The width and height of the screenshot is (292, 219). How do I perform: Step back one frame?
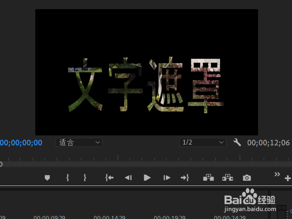tap(128, 178)
